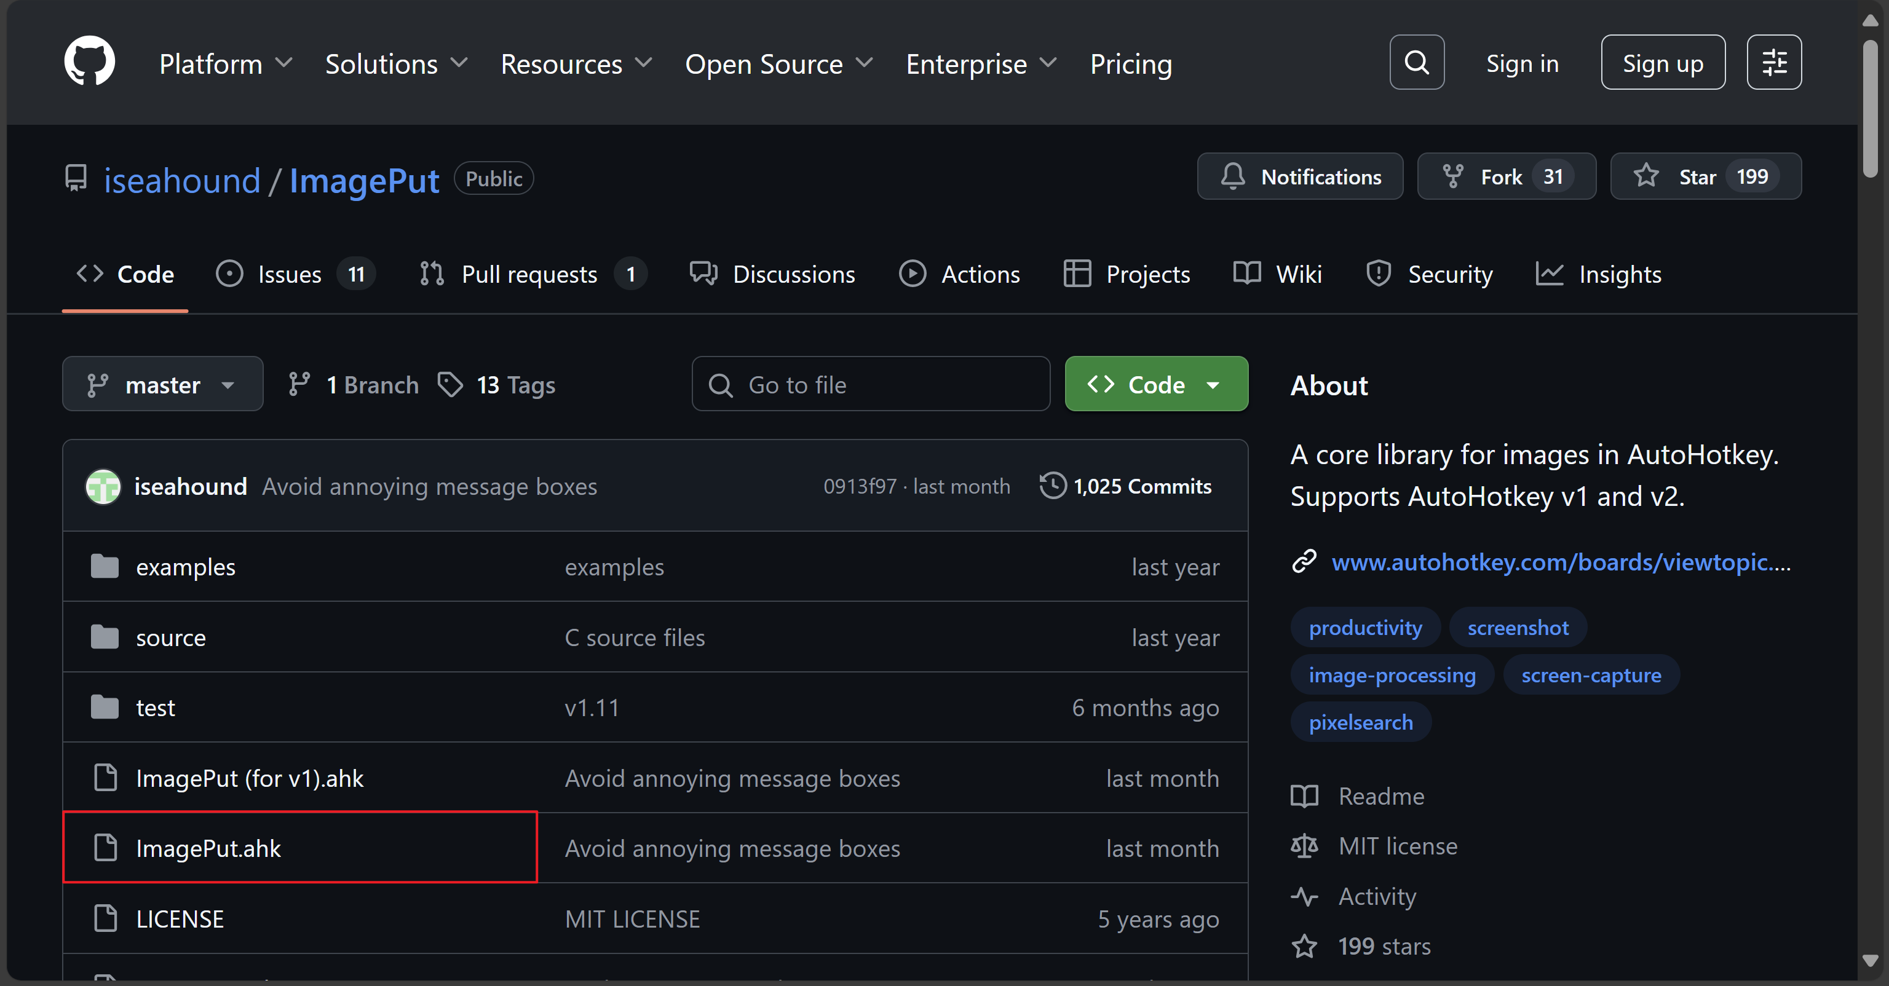The height and width of the screenshot is (986, 1889).
Task: Expand the Solutions menu
Action: pos(396,64)
